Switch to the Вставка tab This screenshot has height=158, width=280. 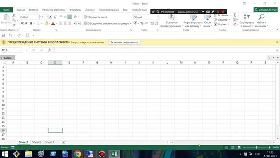coord(34,10)
